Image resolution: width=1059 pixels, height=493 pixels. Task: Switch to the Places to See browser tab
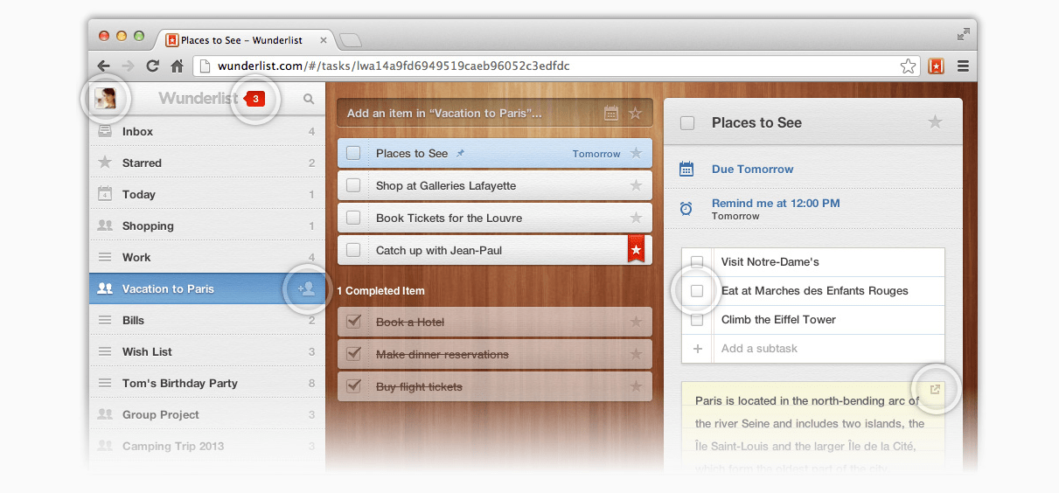tap(245, 39)
